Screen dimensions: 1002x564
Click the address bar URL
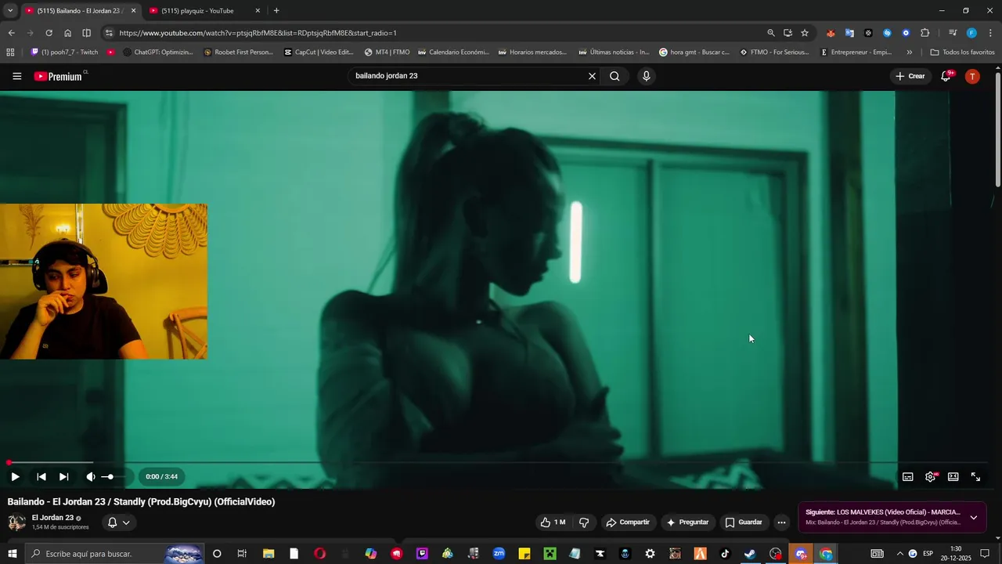tap(258, 33)
